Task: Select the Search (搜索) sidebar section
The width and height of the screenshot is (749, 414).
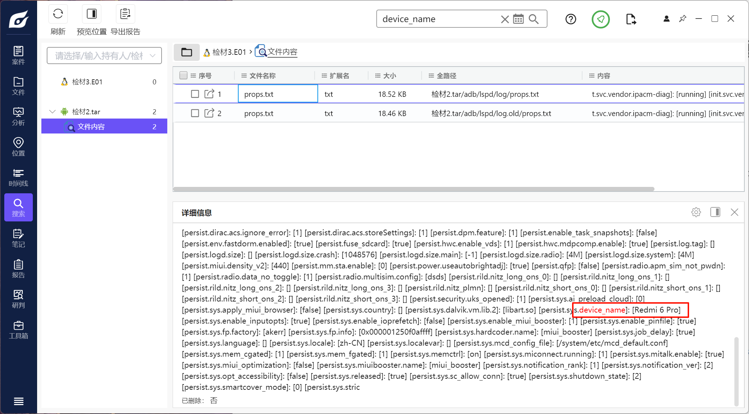Action: (x=19, y=208)
